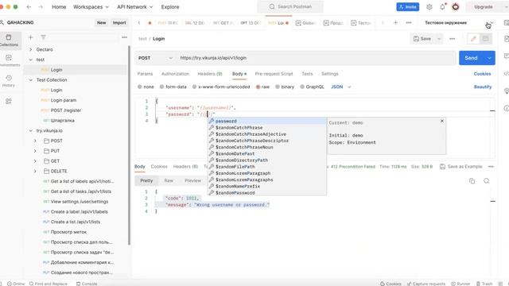Open the request info side panel

point(506,108)
